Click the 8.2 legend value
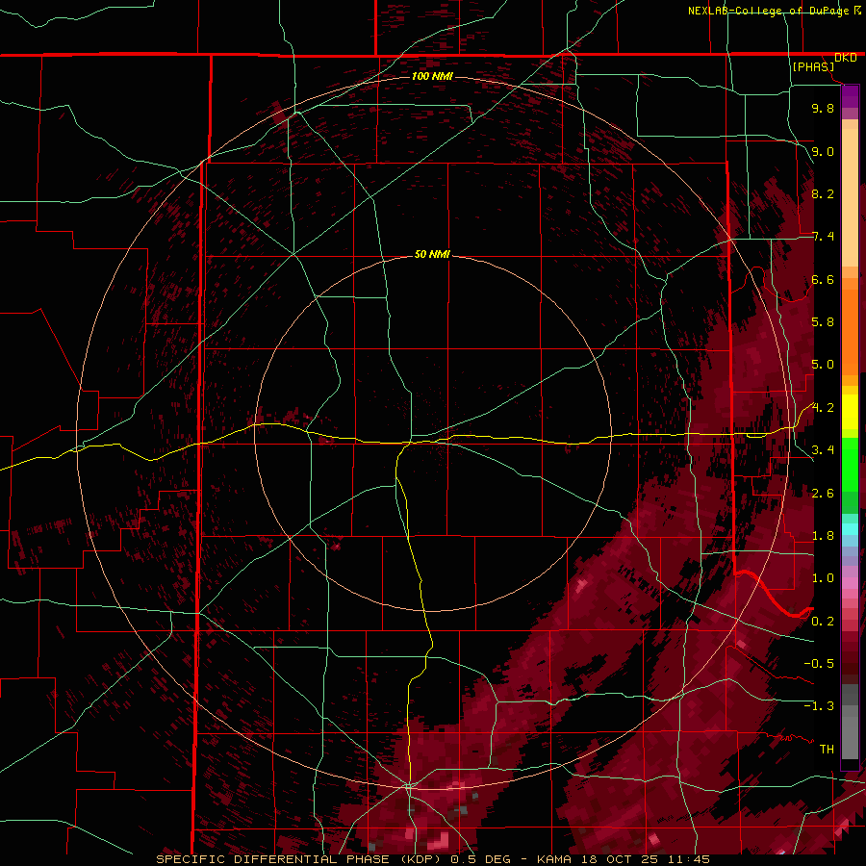 pyautogui.click(x=823, y=193)
